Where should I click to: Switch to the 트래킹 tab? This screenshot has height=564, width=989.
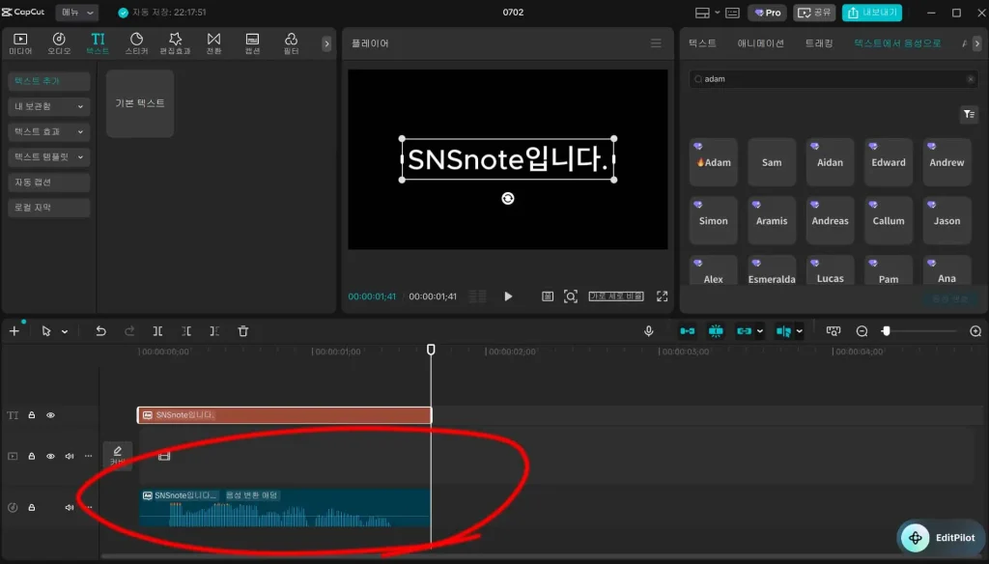point(819,43)
